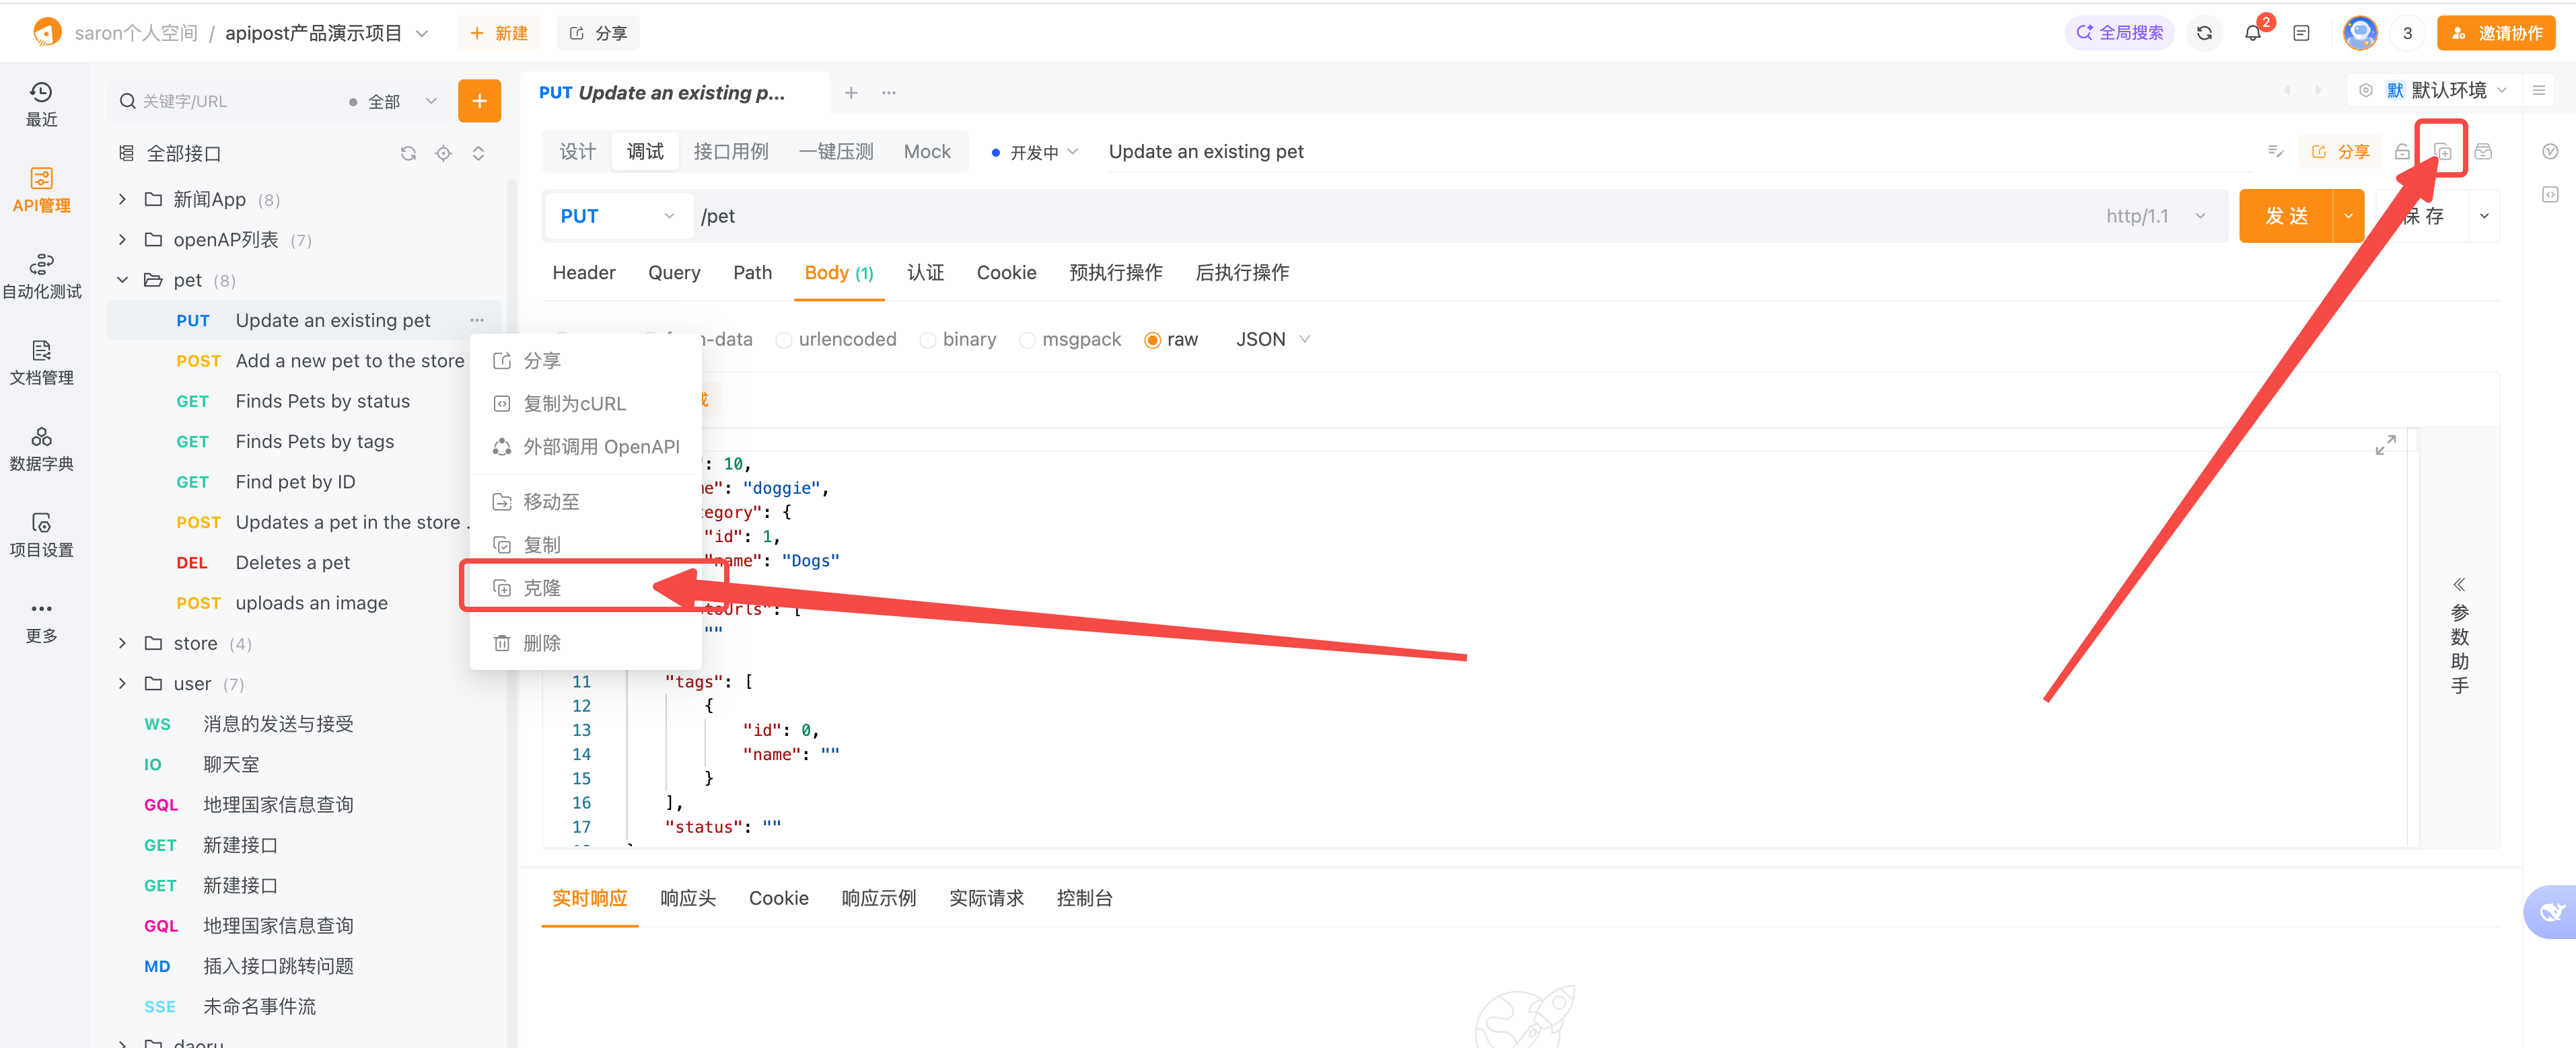Open the 默认环境 environment dropdown

coord(2446,90)
